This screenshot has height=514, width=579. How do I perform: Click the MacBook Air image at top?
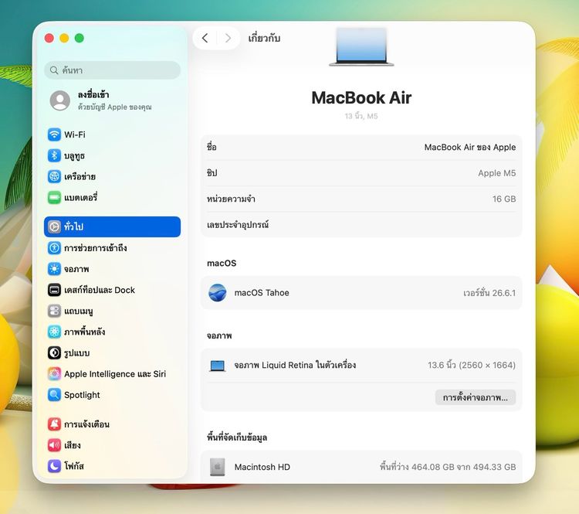click(361, 46)
